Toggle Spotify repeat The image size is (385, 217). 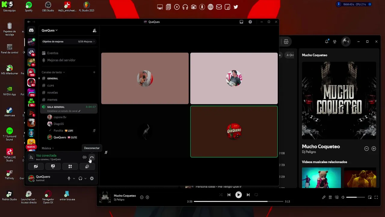[256, 195]
